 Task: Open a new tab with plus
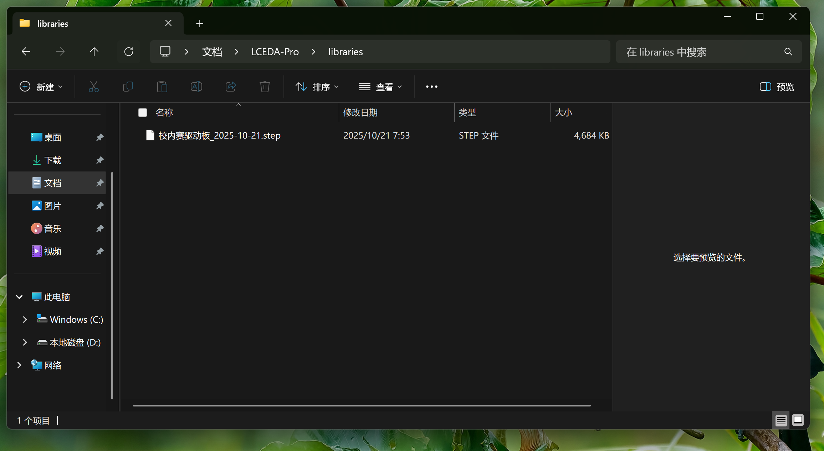(x=200, y=24)
